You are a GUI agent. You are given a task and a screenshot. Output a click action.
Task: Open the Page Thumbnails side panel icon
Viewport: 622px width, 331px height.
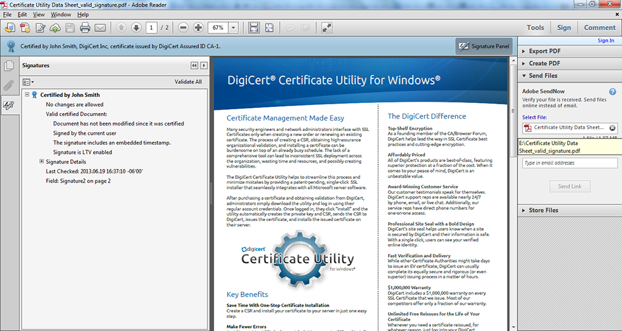tap(9, 66)
